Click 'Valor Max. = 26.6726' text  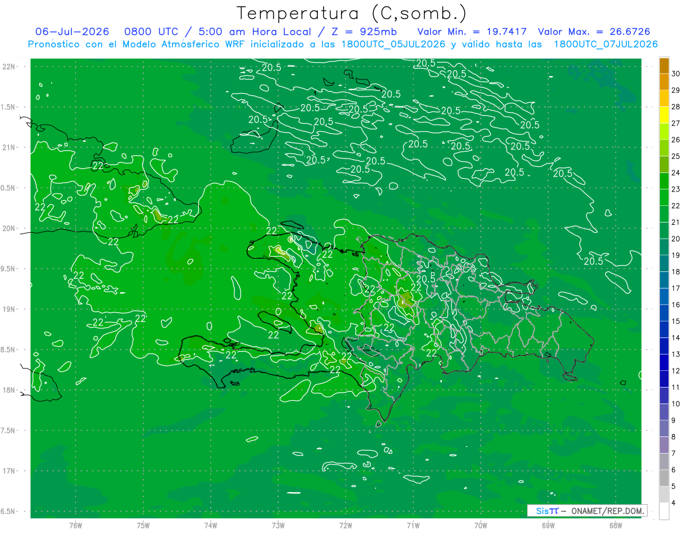coord(594,32)
